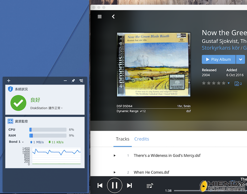Click the RAM usage bar
The width and height of the screenshot is (247, 194).
[x=48, y=135]
